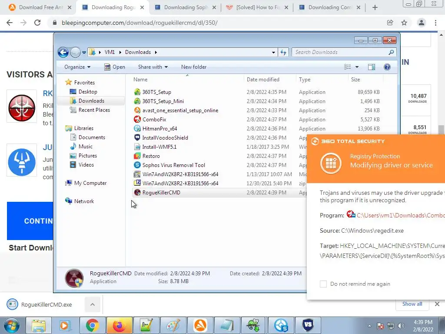This screenshot has height=334, width=445.
Task: Close the Chrome downloads bar
Action: pyautogui.click(x=437, y=304)
